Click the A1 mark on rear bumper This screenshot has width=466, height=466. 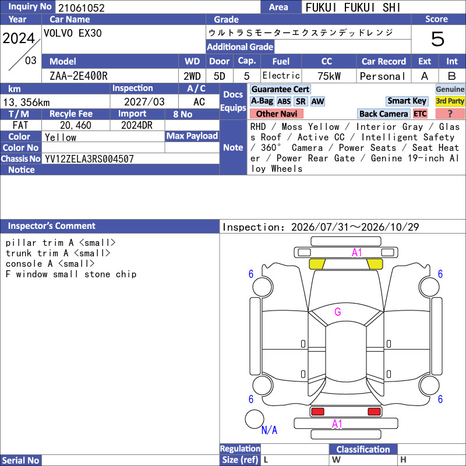337,424
